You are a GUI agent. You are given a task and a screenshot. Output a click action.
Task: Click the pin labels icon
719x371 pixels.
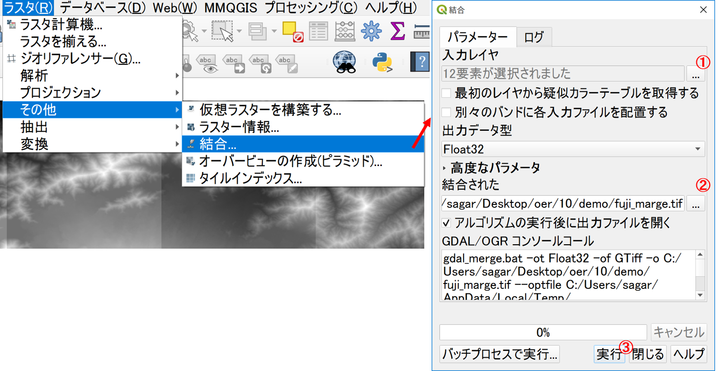click(x=187, y=64)
